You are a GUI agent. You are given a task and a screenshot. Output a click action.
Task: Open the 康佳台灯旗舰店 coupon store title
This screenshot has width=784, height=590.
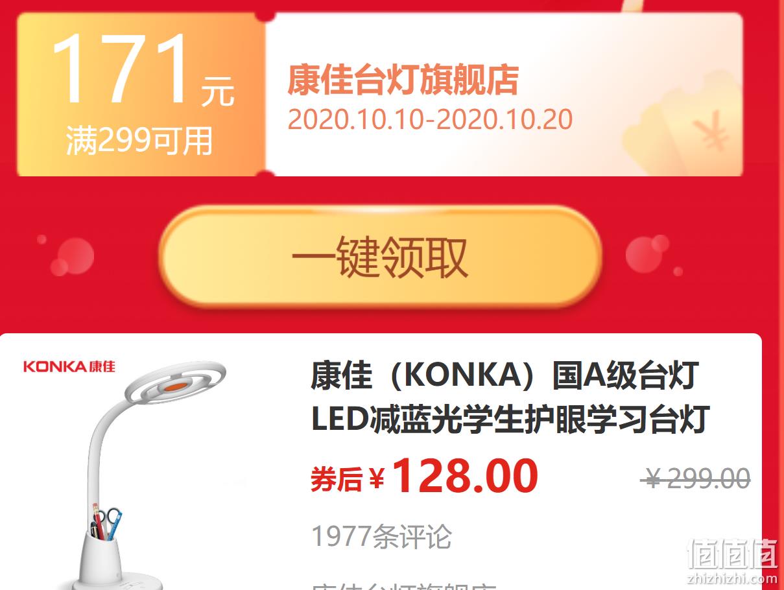coord(403,80)
